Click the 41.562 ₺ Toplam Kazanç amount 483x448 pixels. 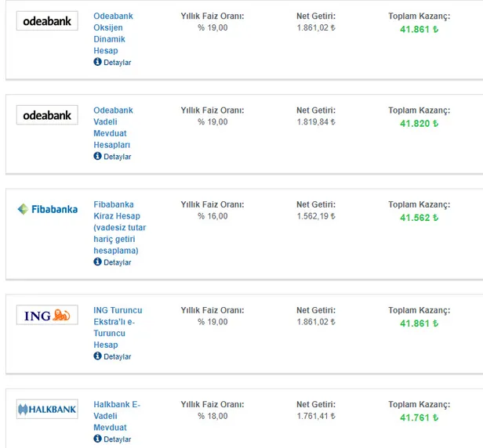pyautogui.click(x=419, y=218)
